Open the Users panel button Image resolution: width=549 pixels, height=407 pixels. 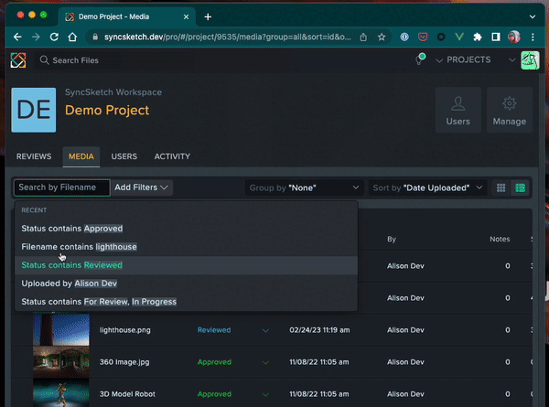coord(458,110)
